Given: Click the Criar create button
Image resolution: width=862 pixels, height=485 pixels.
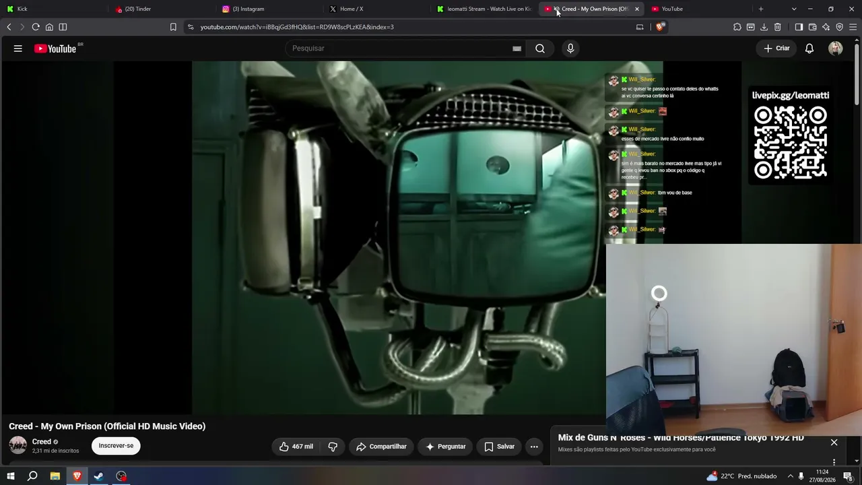Looking at the screenshot, I should 776,48.
